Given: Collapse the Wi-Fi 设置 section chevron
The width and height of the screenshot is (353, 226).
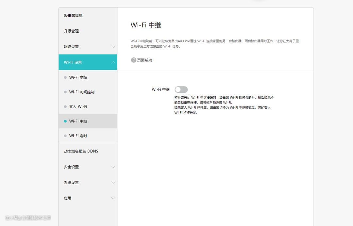Looking at the screenshot, I should [x=113, y=62].
